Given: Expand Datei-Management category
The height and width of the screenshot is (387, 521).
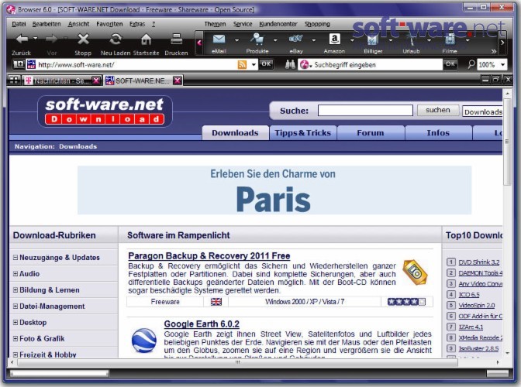Looking at the screenshot, I should pyautogui.click(x=16, y=306).
